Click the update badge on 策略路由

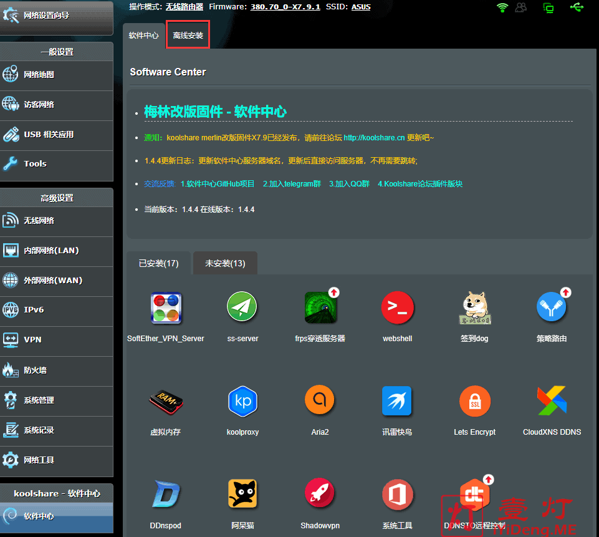[x=566, y=293]
